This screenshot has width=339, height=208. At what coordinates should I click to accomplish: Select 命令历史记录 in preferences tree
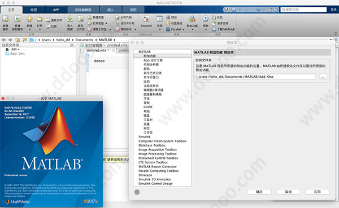[x=153, y=73]
